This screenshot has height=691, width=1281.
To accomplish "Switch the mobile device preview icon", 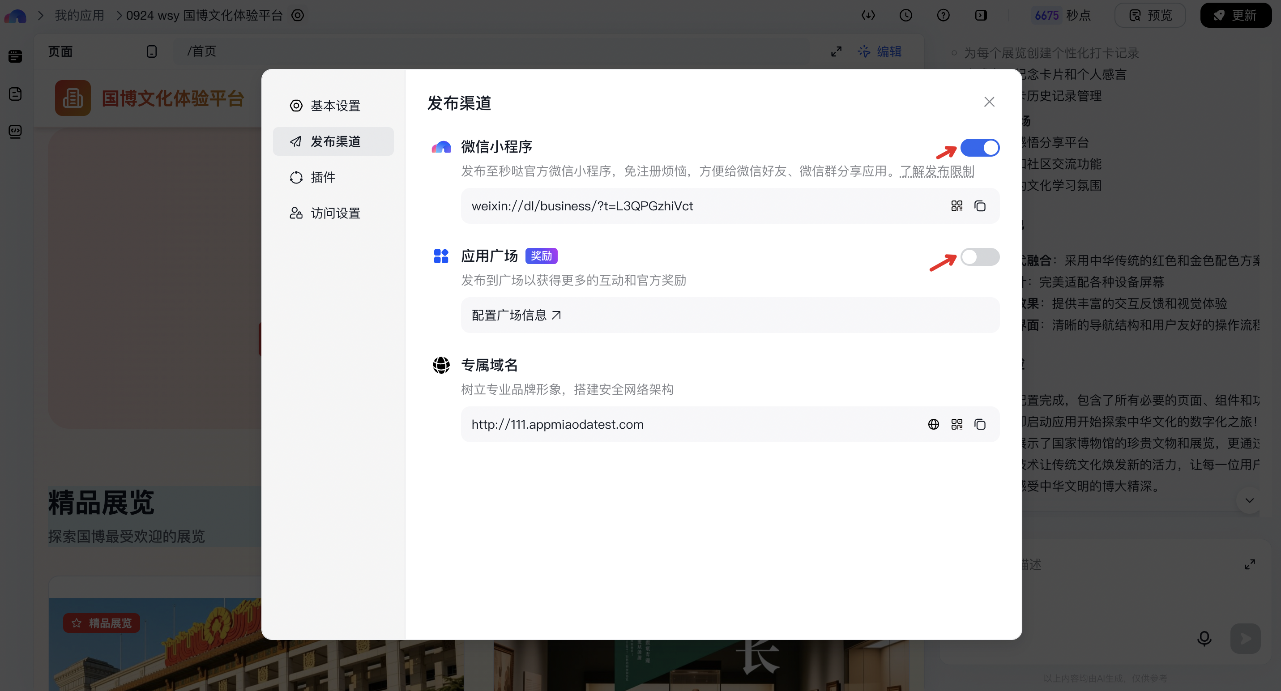I will pyautogui.click(x=152, y=51).
